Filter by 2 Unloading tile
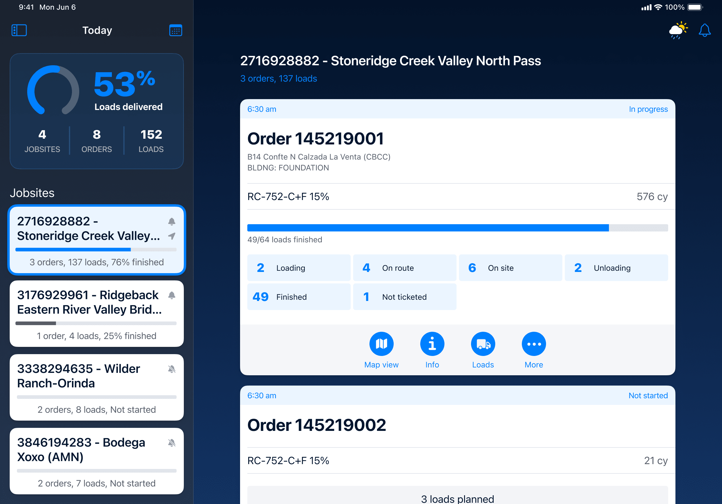Screen dimensions: 722x504 (x=616, y=268)
